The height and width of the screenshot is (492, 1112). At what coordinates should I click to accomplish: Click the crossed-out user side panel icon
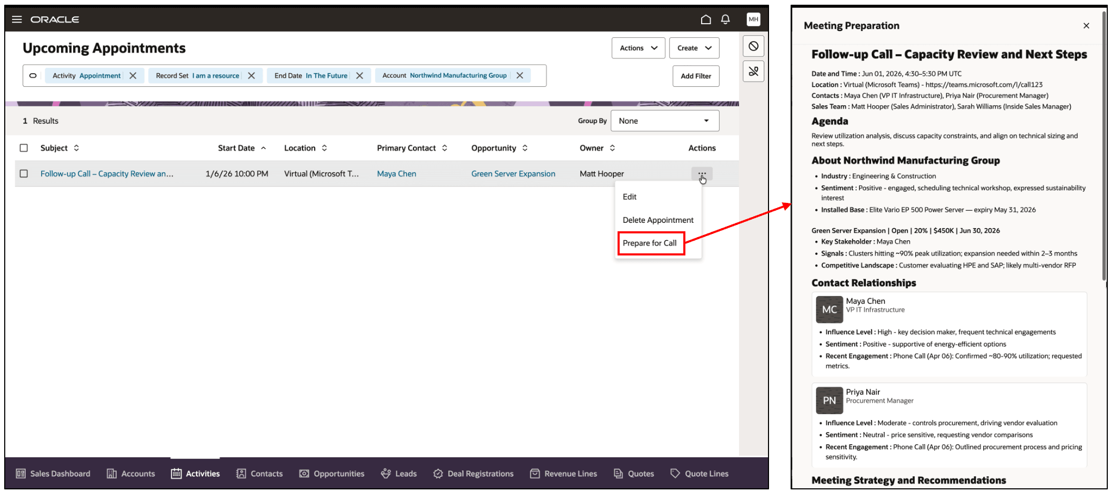tap(753, 71)
